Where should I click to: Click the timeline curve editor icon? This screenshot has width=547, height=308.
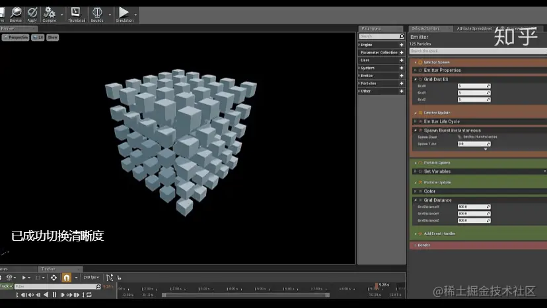(110, 278)
